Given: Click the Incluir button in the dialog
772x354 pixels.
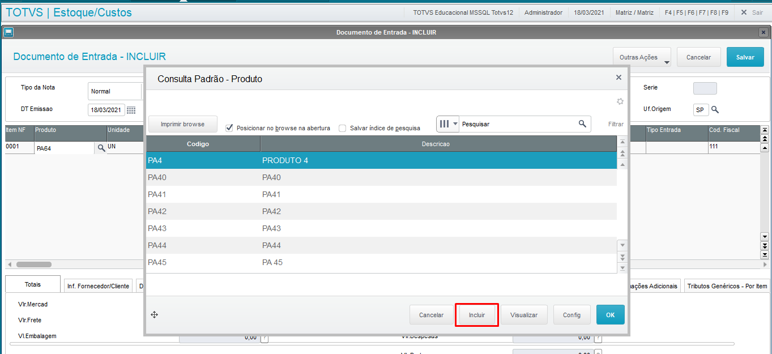Looking at the screenshot, I should pos(476,315).
